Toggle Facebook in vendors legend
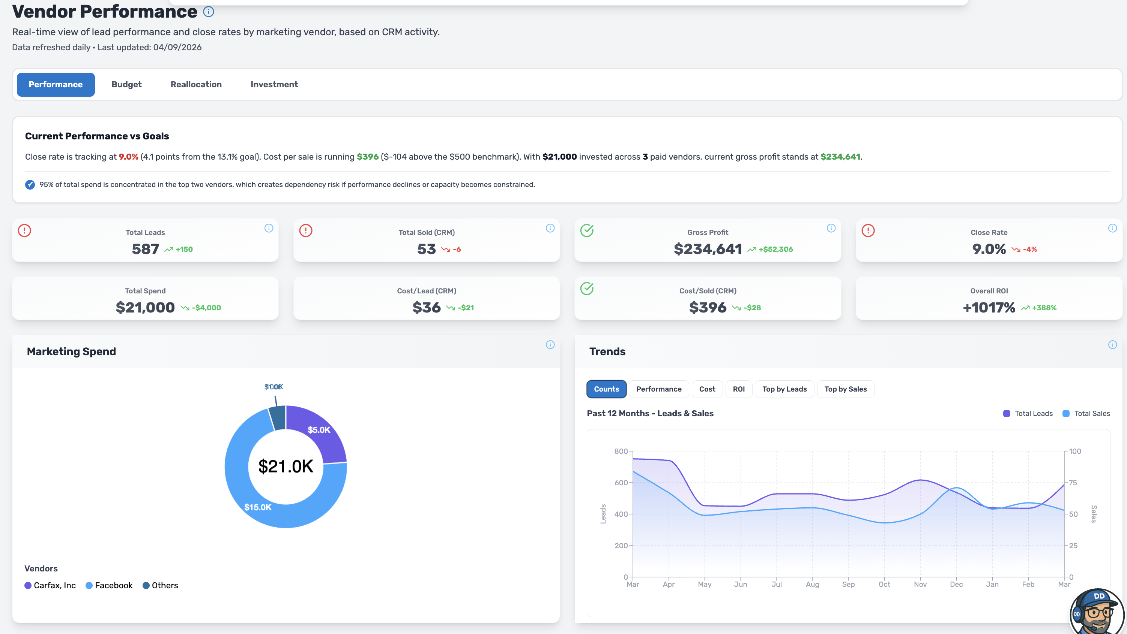Viewport: 1127px width, 634px height. click(109, 586)
